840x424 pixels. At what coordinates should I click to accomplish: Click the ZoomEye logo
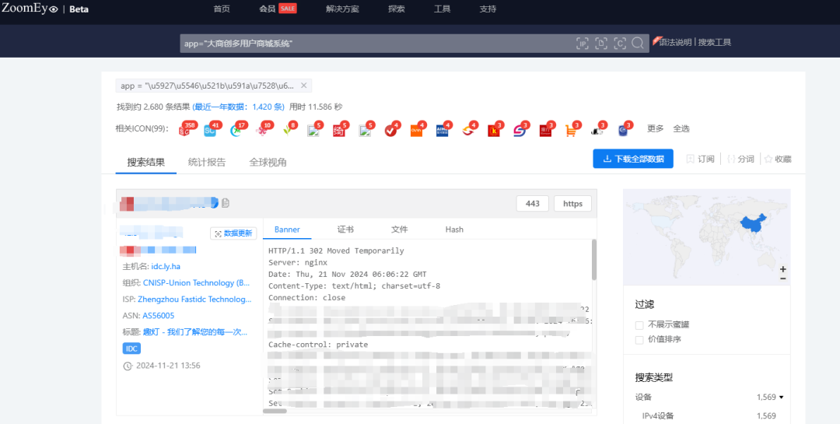30,9
